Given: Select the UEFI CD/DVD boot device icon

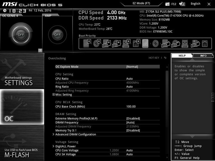Looking at the screenshot, I should click(x=97, y=44).
